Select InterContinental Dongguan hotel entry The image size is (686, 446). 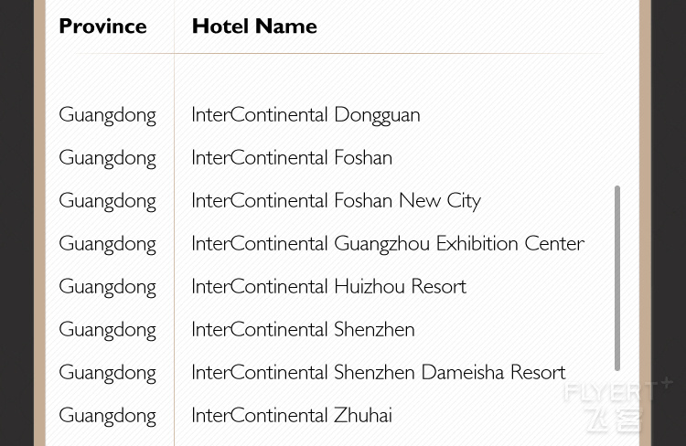pos(305,115)
